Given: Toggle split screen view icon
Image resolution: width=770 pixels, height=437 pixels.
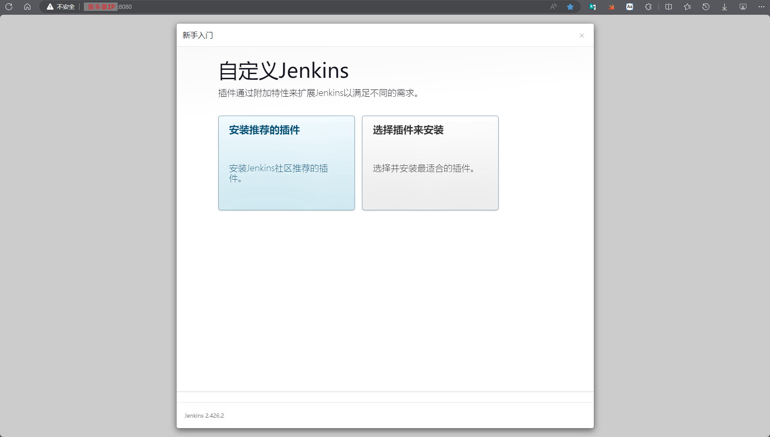Looking at the screenshot, I should tap(668, 7).
